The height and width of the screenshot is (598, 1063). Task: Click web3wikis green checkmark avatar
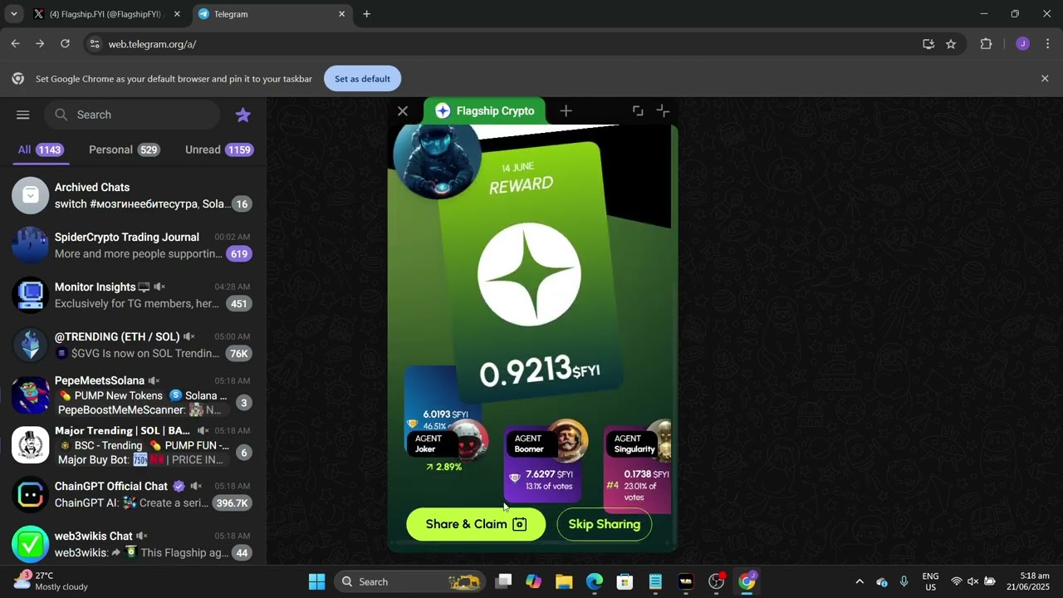31,544
